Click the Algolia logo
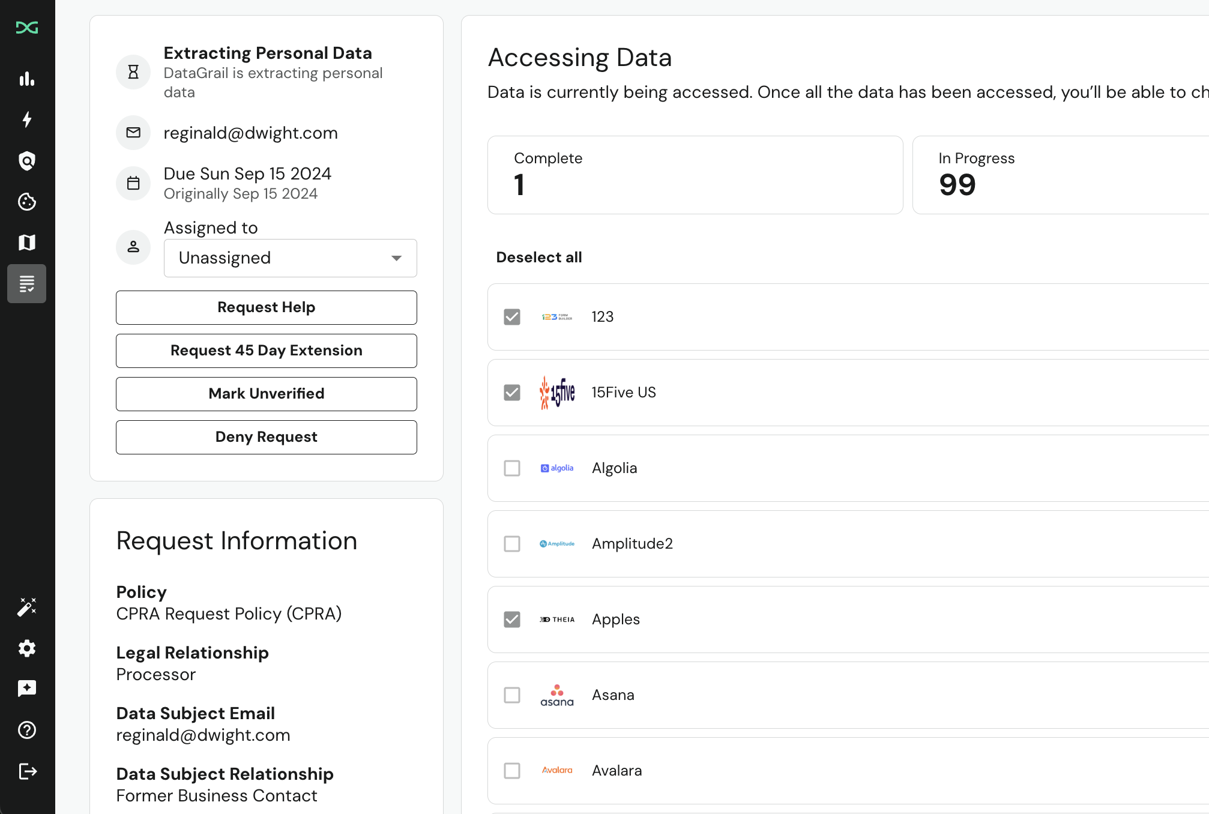 pyautogui.click(x=557, y=468)
